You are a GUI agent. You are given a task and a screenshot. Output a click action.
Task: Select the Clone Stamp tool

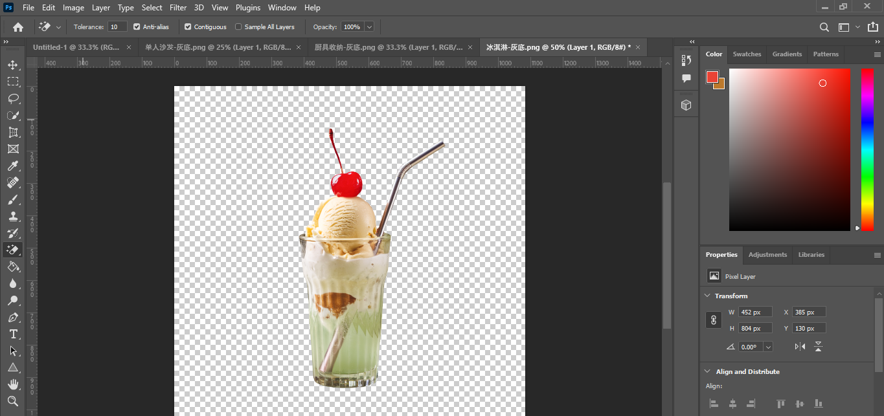[x=13, y=216]
